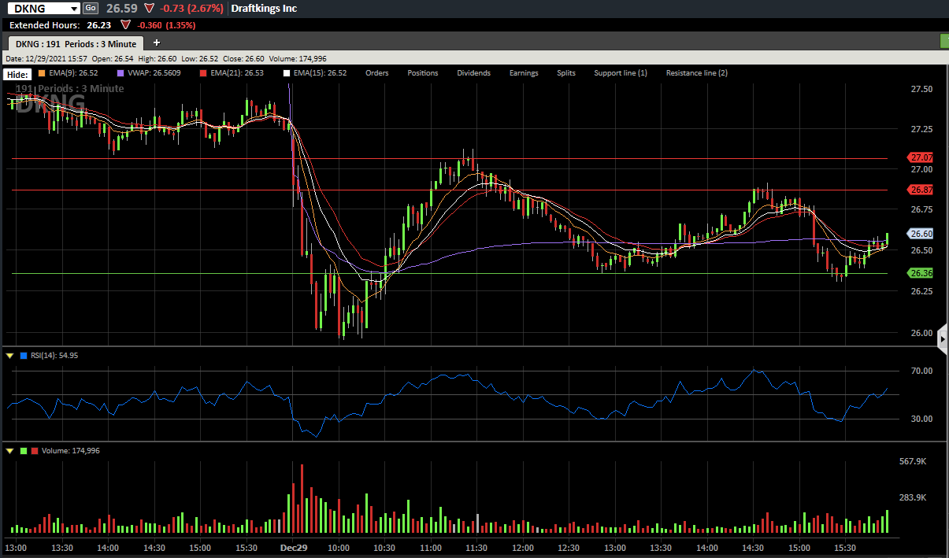Click the Go button next to symbol
Image resolution: width=949 pixels, height=558 pixels.
[91, 8]
